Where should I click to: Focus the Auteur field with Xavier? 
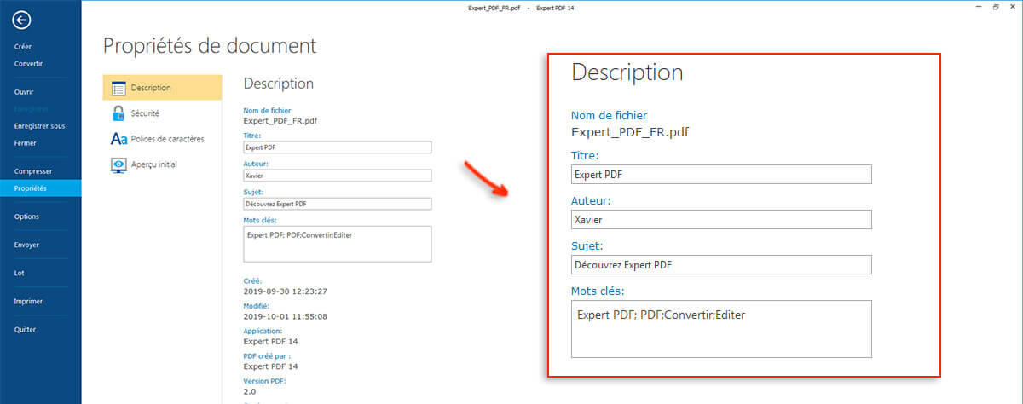[x=337, y=176]
